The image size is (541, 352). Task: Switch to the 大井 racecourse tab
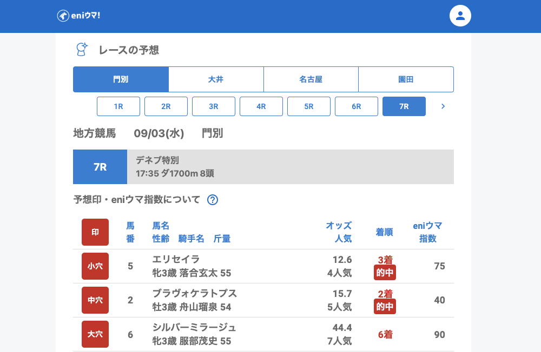pos(216,79)
